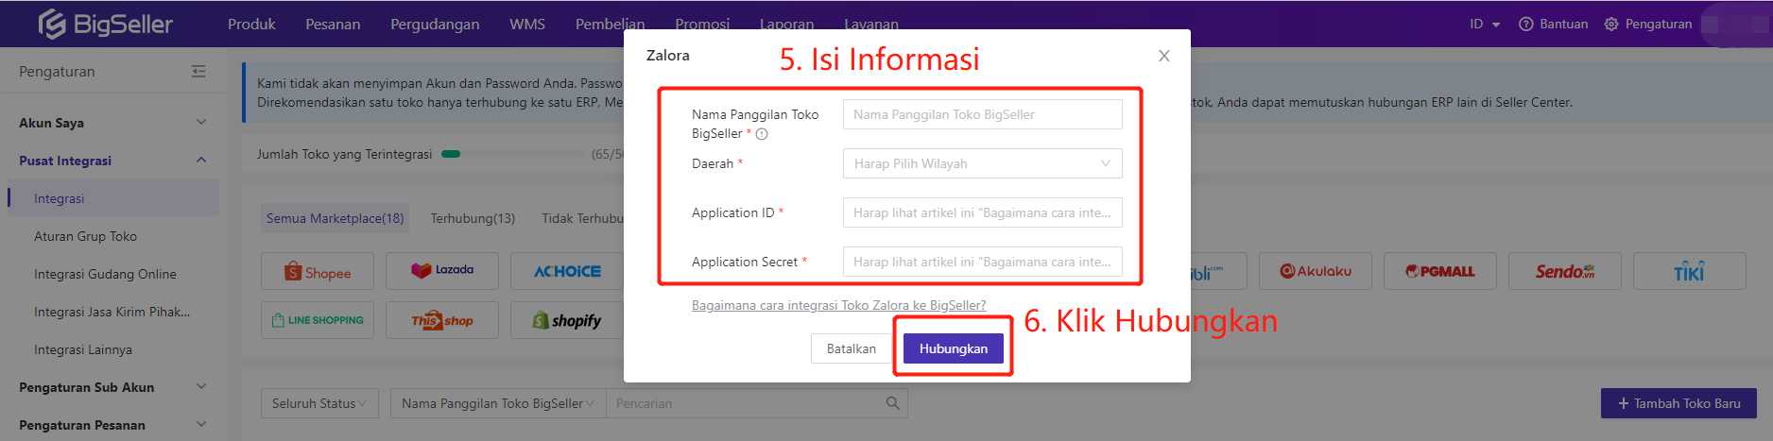Focus the Application Secret field
Image resolution: width=1773 pixels, height=441 pixels.
(983, 262)
